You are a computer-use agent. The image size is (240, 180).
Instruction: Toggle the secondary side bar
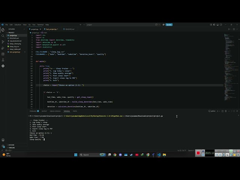pyautogui.click(x=221, y=25)
